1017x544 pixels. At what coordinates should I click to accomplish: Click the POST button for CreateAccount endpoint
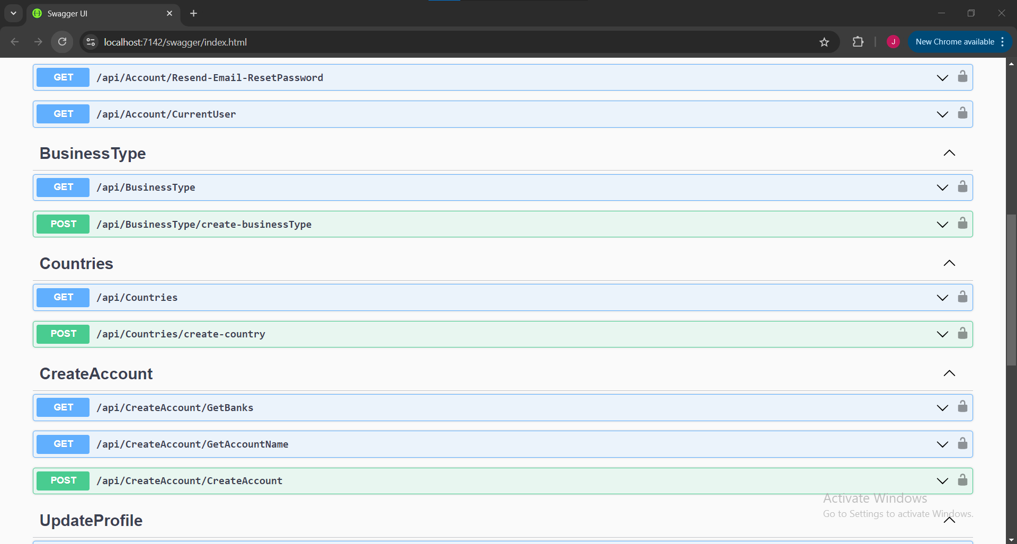pyautogui.click(x=63, y=480)
